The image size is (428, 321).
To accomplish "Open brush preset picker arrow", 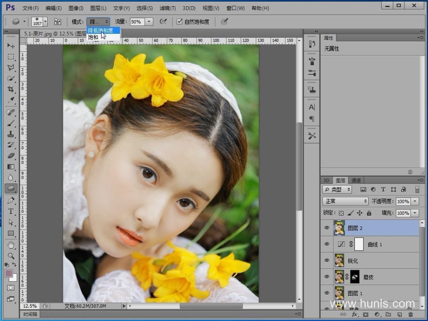I will tap(45, 21).
